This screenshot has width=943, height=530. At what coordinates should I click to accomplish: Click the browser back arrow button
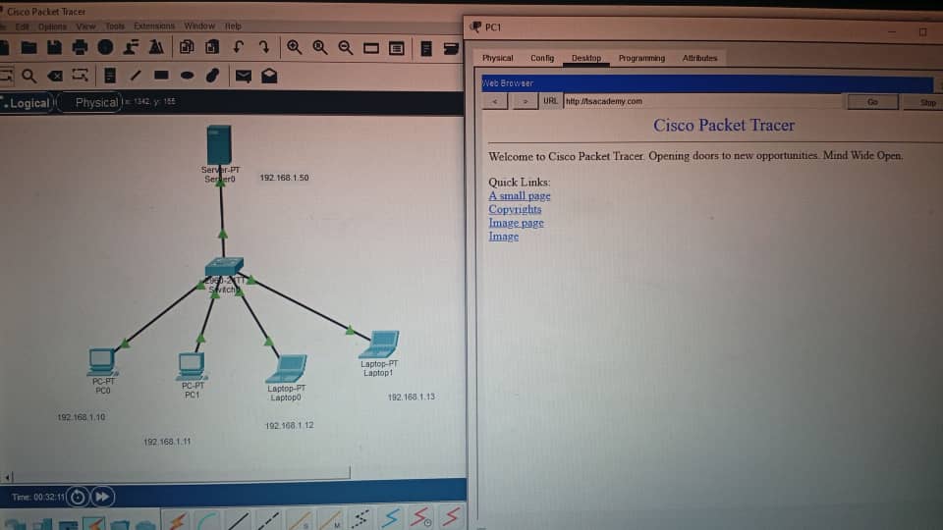click(495, 101)
